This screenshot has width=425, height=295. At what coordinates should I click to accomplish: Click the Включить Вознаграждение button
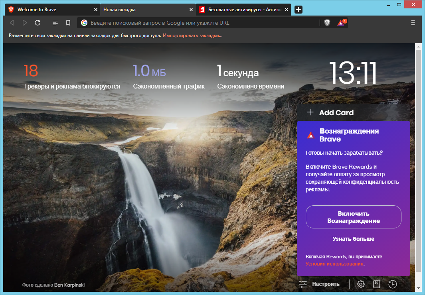(x=354, y=217)
